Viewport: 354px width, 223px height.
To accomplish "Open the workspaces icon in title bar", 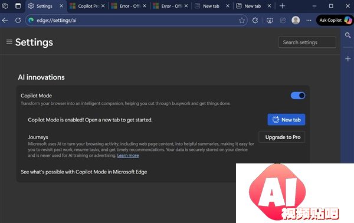I will coord(5,6).
